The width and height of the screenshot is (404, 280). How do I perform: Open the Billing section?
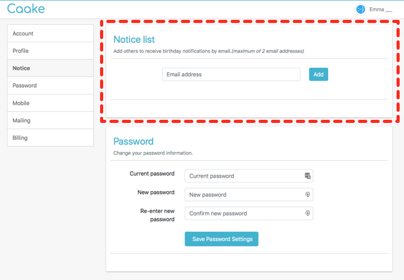tap(50, 138)
